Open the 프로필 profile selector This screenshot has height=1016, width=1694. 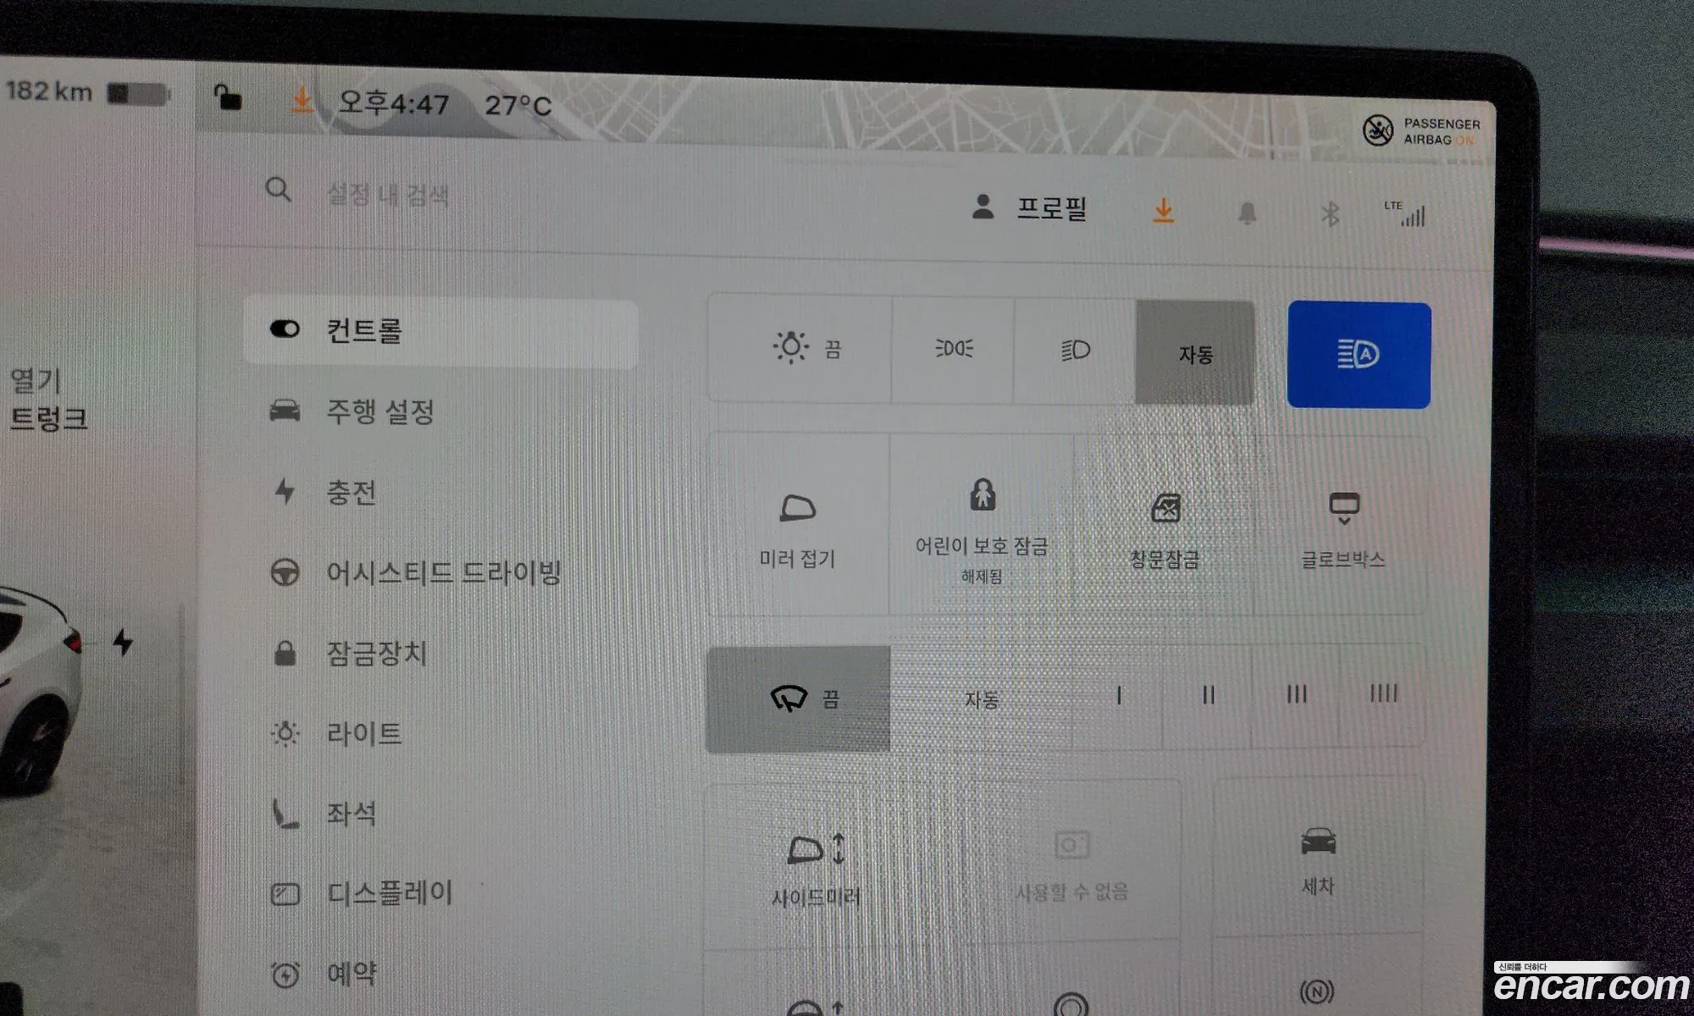click(1029, 207)
